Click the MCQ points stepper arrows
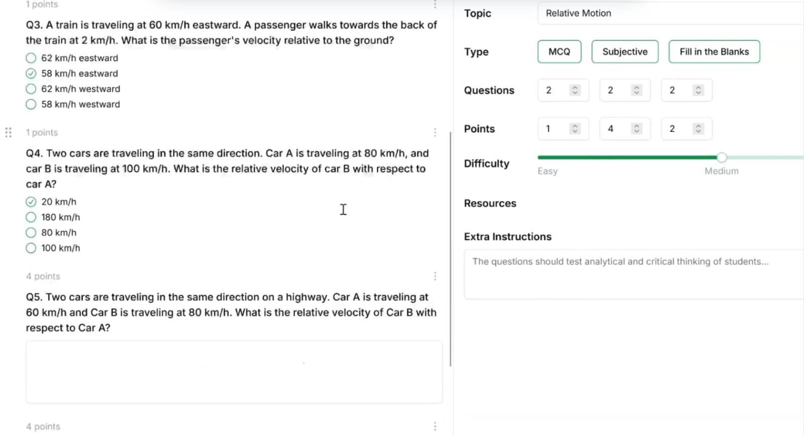The height and width of the screenshot is (435, 804). coord(575,129)
